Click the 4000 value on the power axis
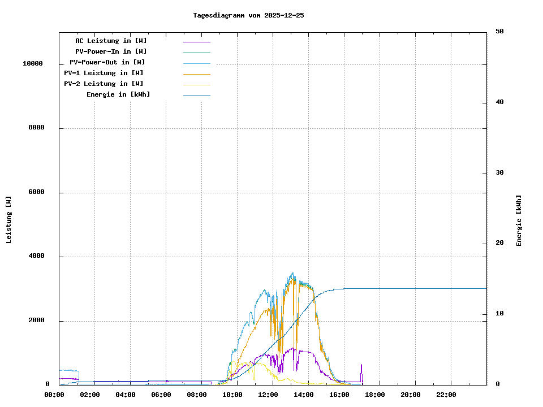 pyautogui.click(x=36, y=257)
